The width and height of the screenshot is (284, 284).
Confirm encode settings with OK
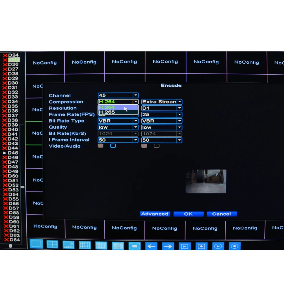click(188, 214)
